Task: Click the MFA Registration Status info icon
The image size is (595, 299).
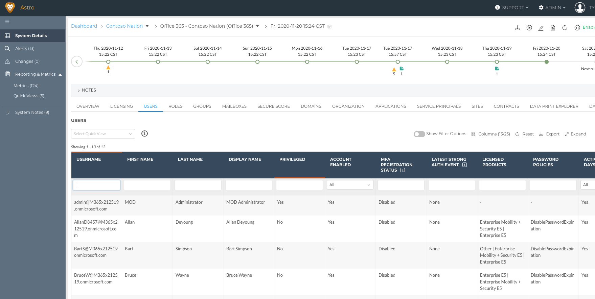Action: (x=403, y=170)
